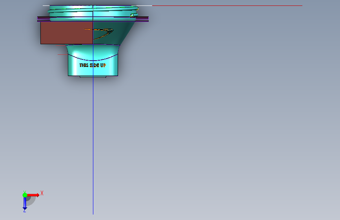Click the red X axis arrow of the triad
Viewport: 340px width, 220px height.
click(33, 195)
